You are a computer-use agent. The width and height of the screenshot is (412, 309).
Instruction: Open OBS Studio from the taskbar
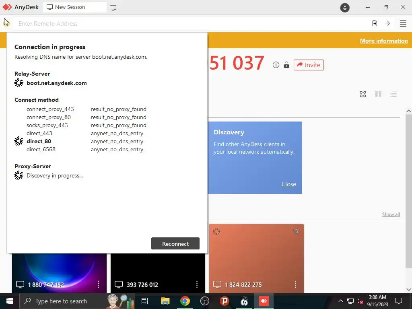click(204, 301)
